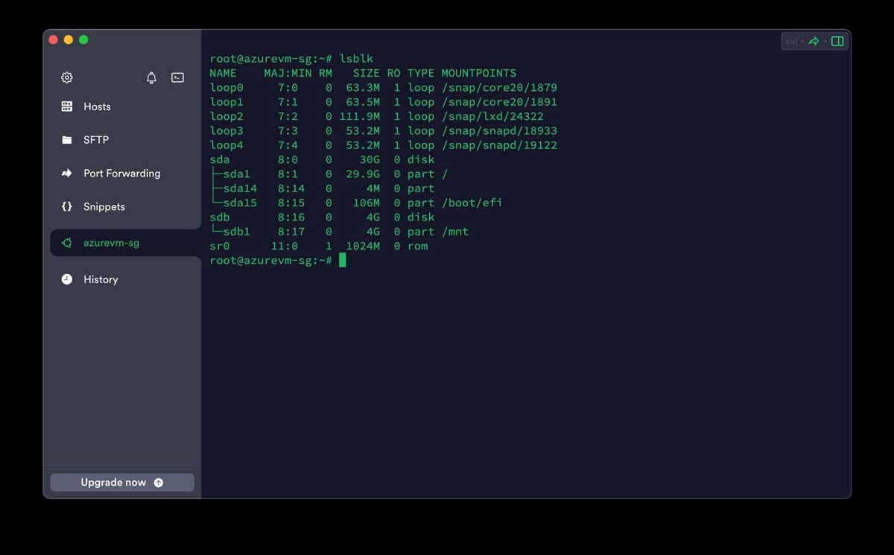Open settings via the gear icon
Image resolution: width=894 pixels, height=555 pixels.
point(67,77)
